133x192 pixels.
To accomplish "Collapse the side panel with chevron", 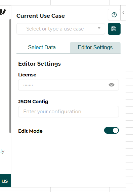I will pyautogui.click(x=123, y=13).
